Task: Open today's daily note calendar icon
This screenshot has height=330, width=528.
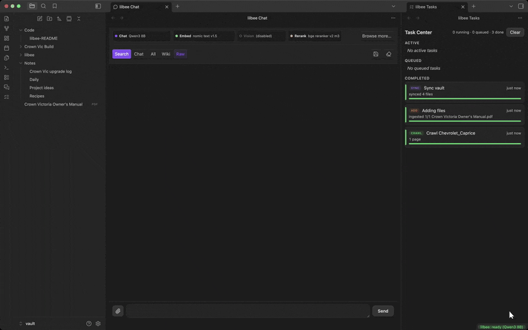Action: [x=7, y=48]
